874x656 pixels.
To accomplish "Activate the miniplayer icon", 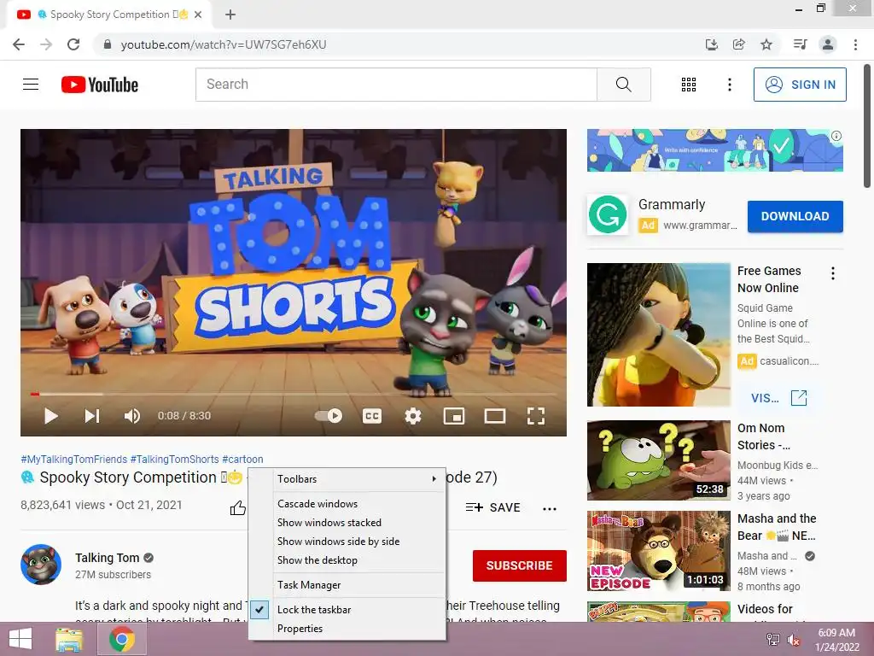I will (454, 416).
